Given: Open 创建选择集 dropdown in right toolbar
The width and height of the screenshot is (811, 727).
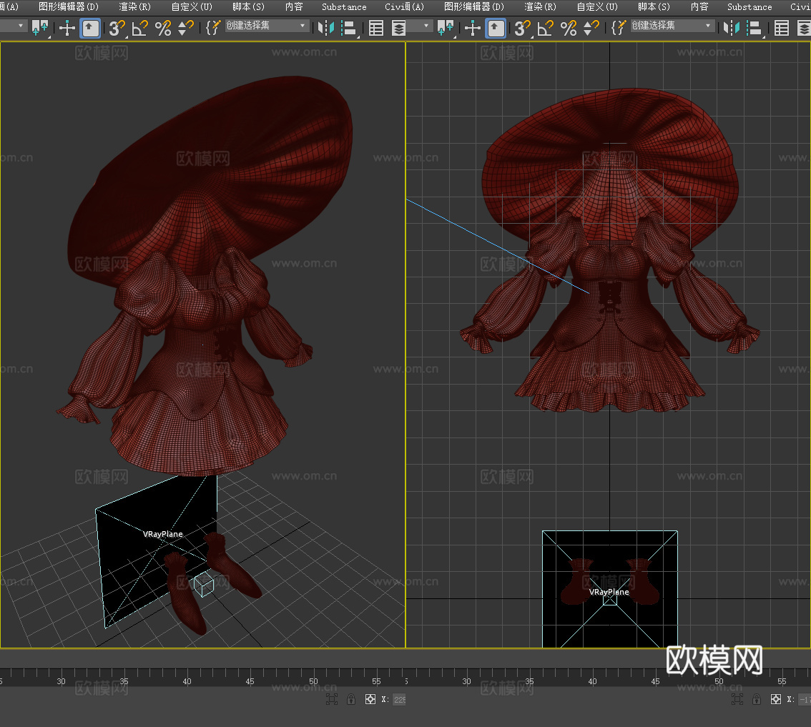Looking at the screenshot, I should [x=672, y=26].
